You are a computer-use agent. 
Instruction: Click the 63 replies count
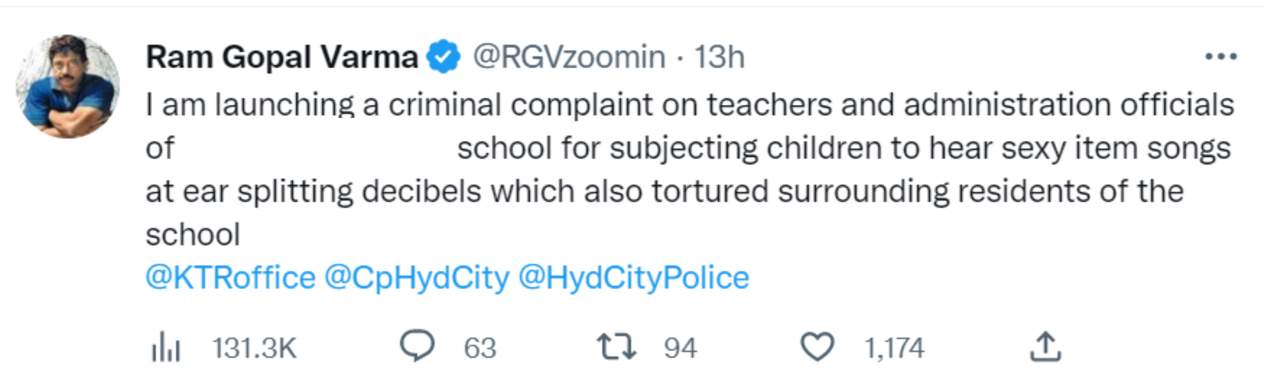point(480,348)
